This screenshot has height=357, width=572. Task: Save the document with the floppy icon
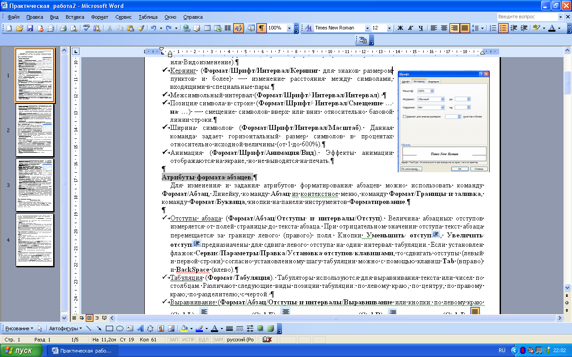30,28
